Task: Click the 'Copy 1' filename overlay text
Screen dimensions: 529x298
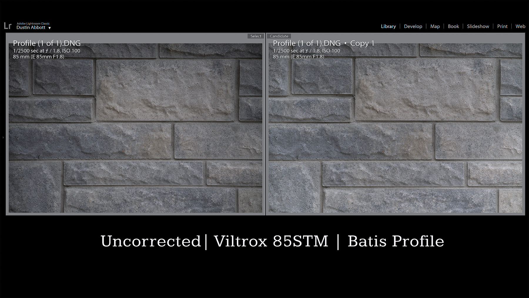Action: click(x=362, y=43)
